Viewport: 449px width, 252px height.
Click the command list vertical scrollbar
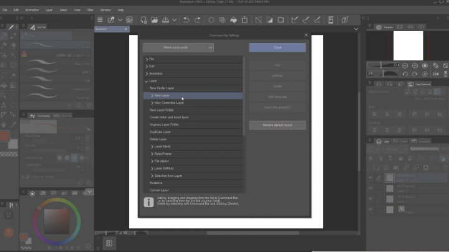[244, 96]
